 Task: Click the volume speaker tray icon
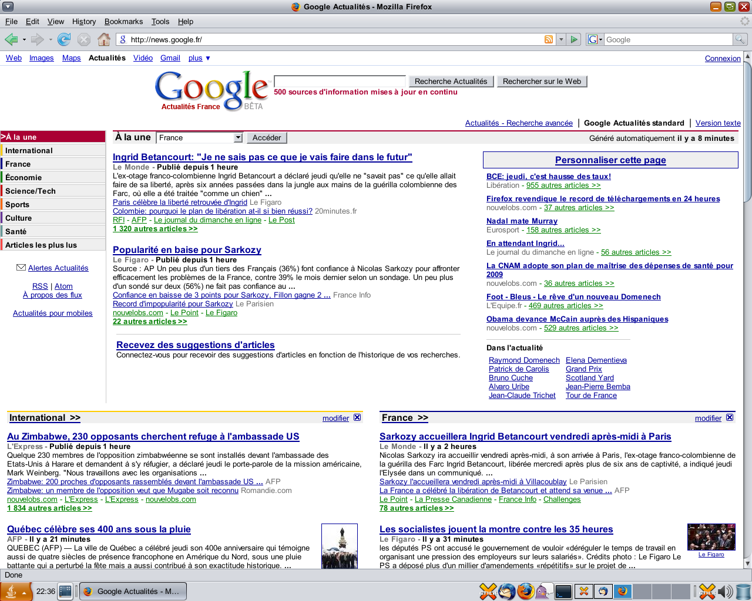(x=725, y=591)
